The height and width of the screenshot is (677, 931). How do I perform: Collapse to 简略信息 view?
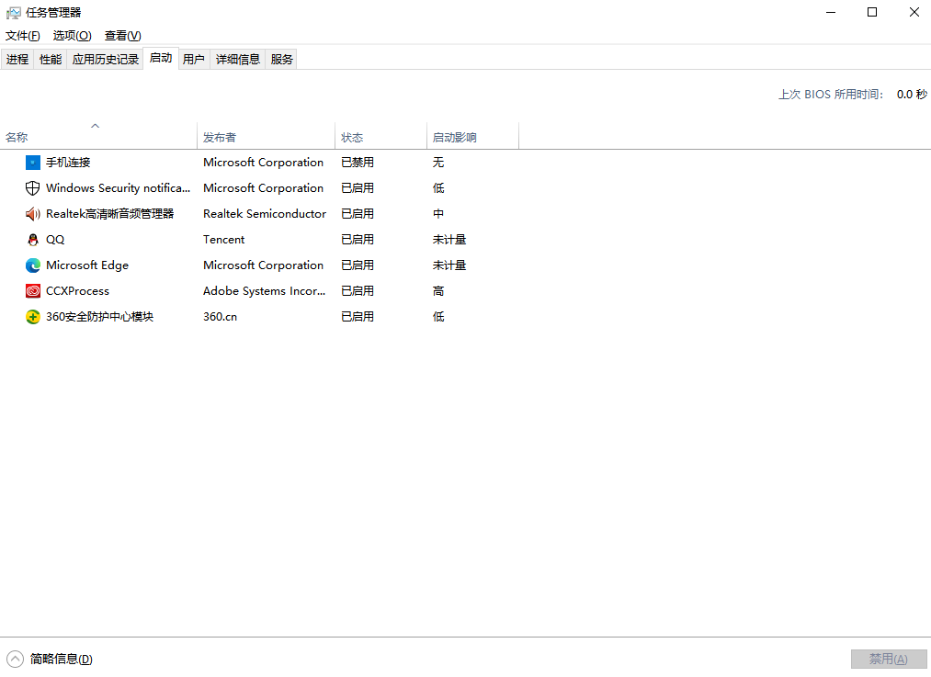coord(50,659)
